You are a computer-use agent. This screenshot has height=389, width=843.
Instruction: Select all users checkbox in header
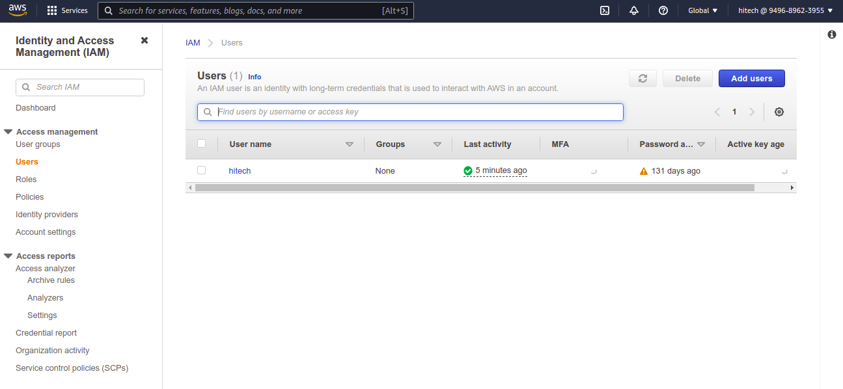click(x=201, y=144)
